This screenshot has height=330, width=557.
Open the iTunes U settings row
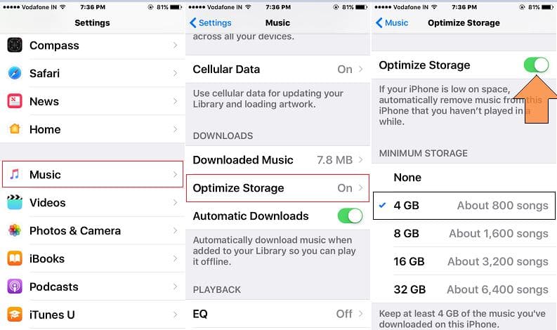(92, 315)
